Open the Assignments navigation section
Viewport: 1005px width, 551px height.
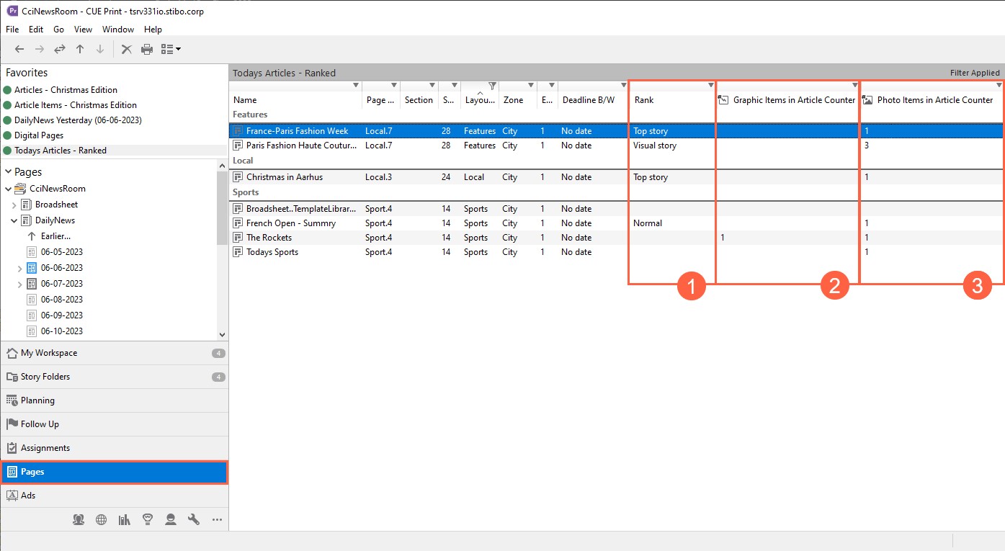point(45,448)
